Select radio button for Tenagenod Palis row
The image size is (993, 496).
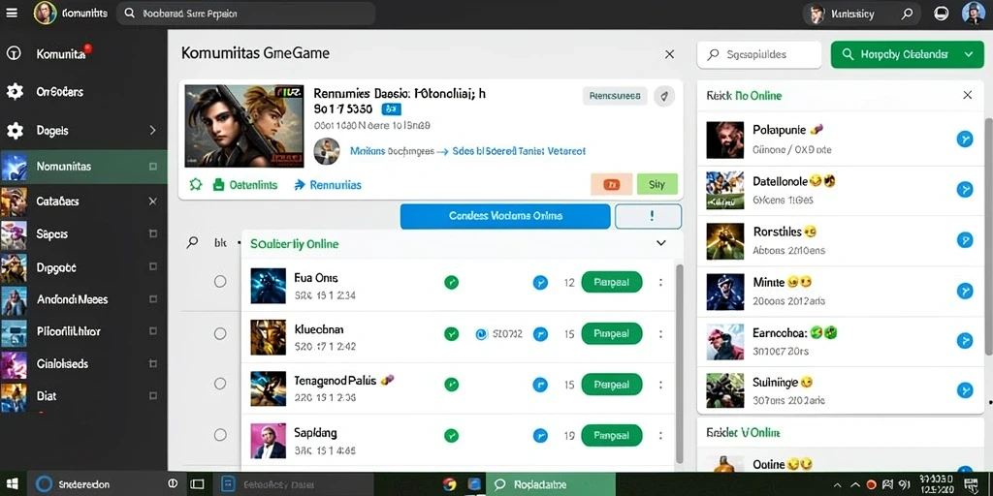tap(220, 384)
